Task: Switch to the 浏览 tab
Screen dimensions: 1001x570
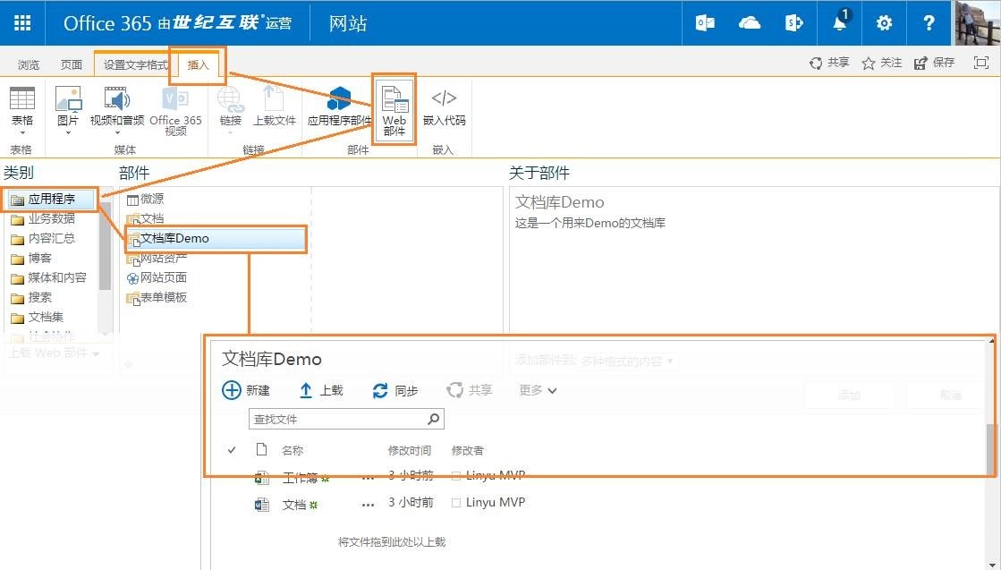Action: 29,64
